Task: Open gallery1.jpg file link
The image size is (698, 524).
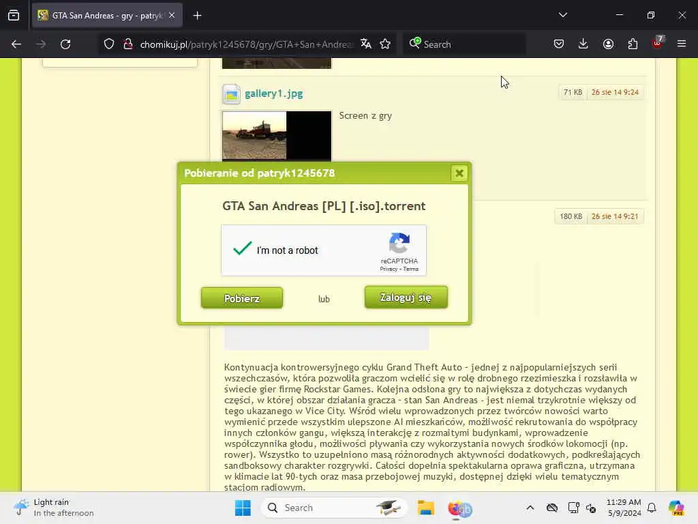Action: (274, 93)
